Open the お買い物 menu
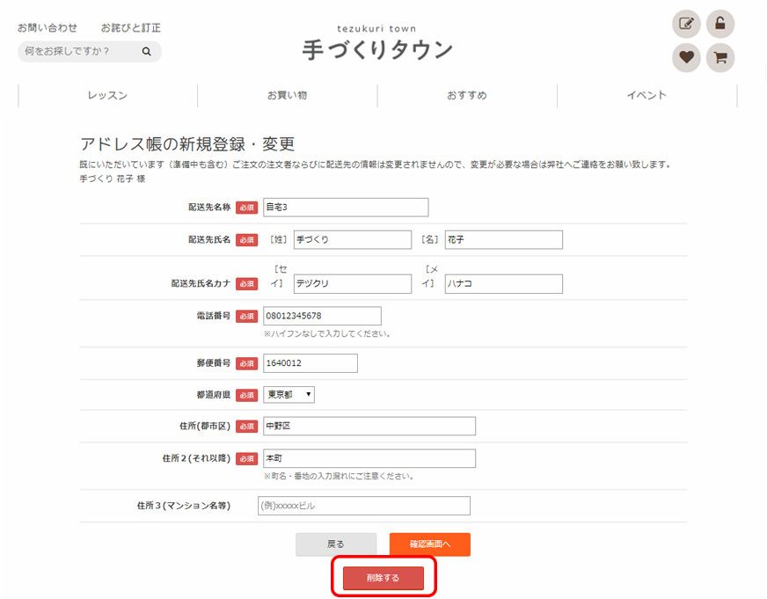Viewport: 767px width, 599px height. [x=288, y=96]
